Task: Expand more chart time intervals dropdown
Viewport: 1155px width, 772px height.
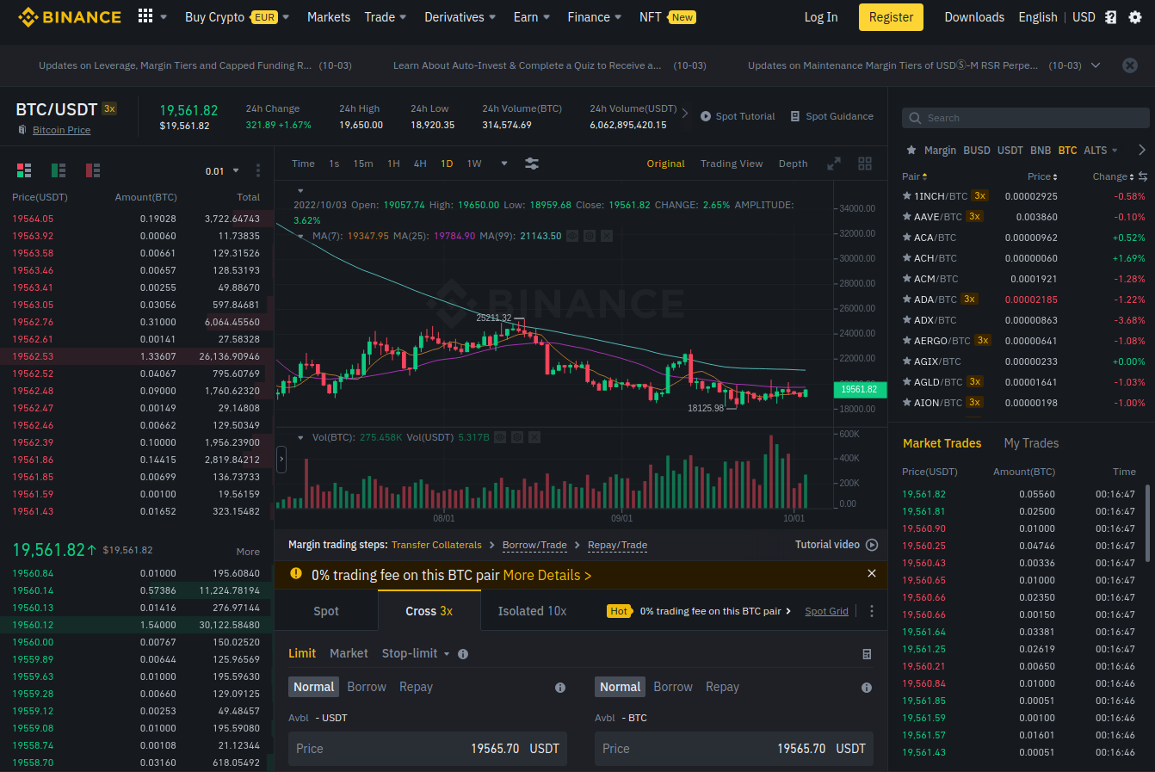Action: (504, 164)
